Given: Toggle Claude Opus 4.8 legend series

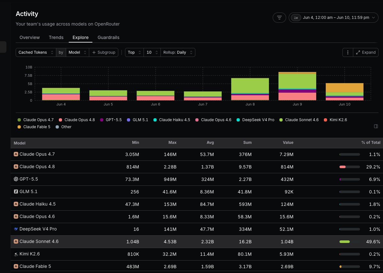Looking at the screenshot, I should coord(77,120).
